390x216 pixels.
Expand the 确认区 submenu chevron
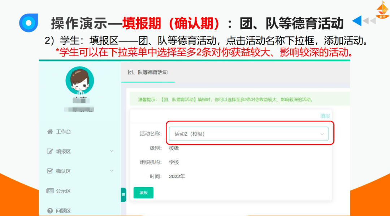pyautogui.click(x=112, y=171)
